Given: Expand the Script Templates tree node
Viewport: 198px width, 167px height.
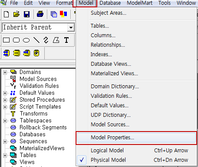Looking at the screenshot, I should click(5, 107).
